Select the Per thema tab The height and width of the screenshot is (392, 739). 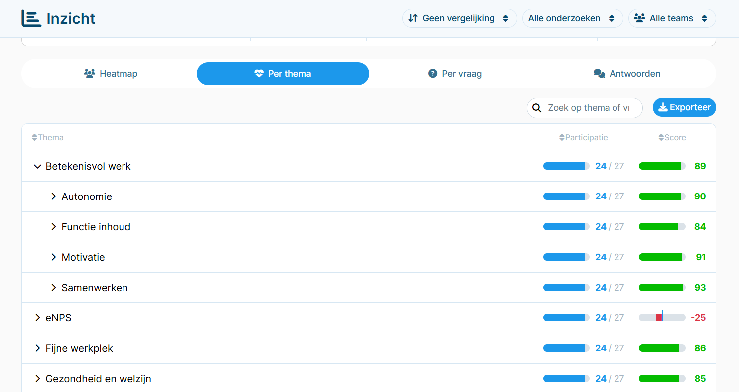point(283,74)
